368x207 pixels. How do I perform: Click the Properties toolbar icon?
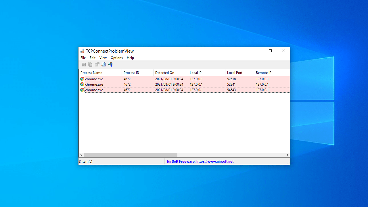97,65
